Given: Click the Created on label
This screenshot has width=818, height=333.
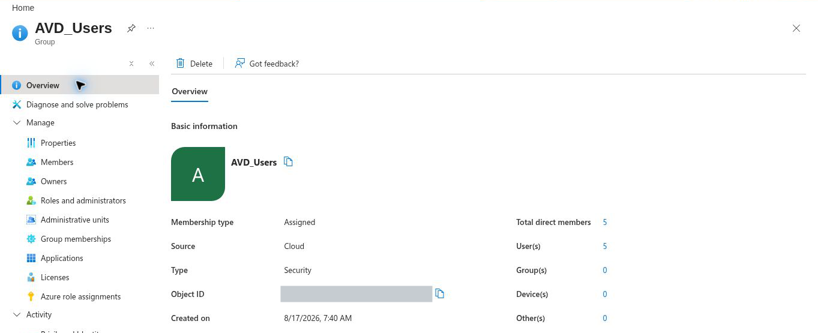Looking at the screenshot, I should [190, 318].
